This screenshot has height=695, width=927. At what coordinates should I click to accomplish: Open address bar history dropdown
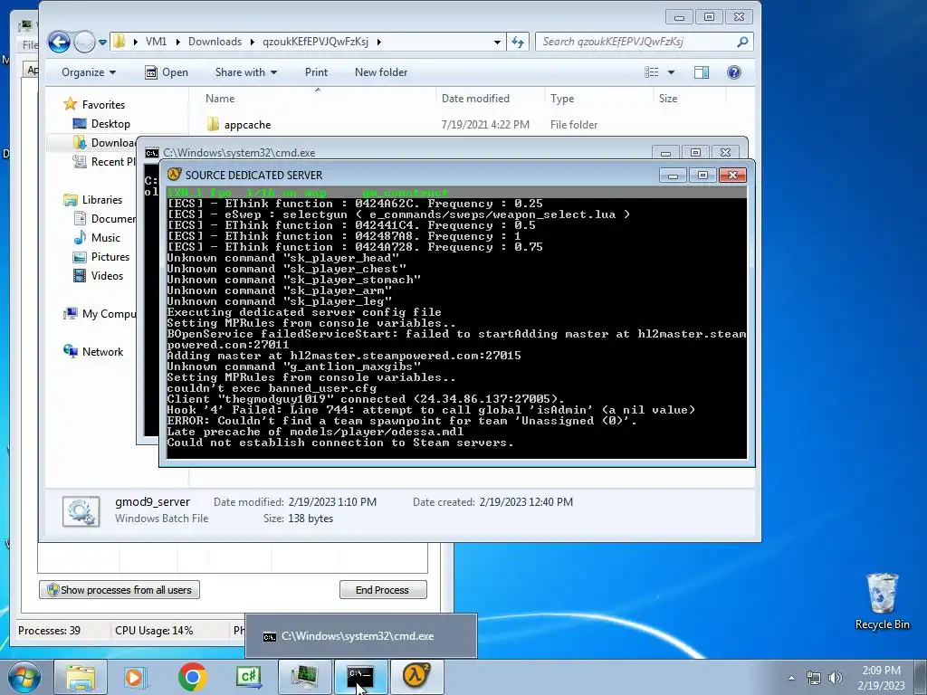coord(497,42)
